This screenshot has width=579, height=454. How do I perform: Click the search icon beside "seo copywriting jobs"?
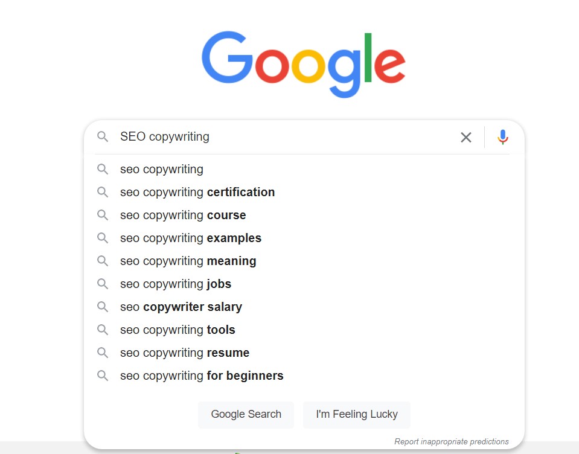103,284
